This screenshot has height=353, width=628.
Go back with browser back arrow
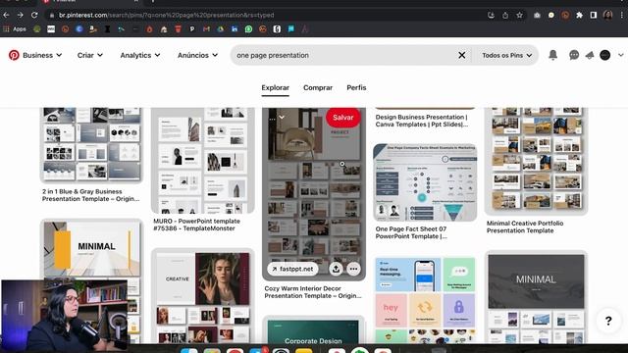coord(6,16)
